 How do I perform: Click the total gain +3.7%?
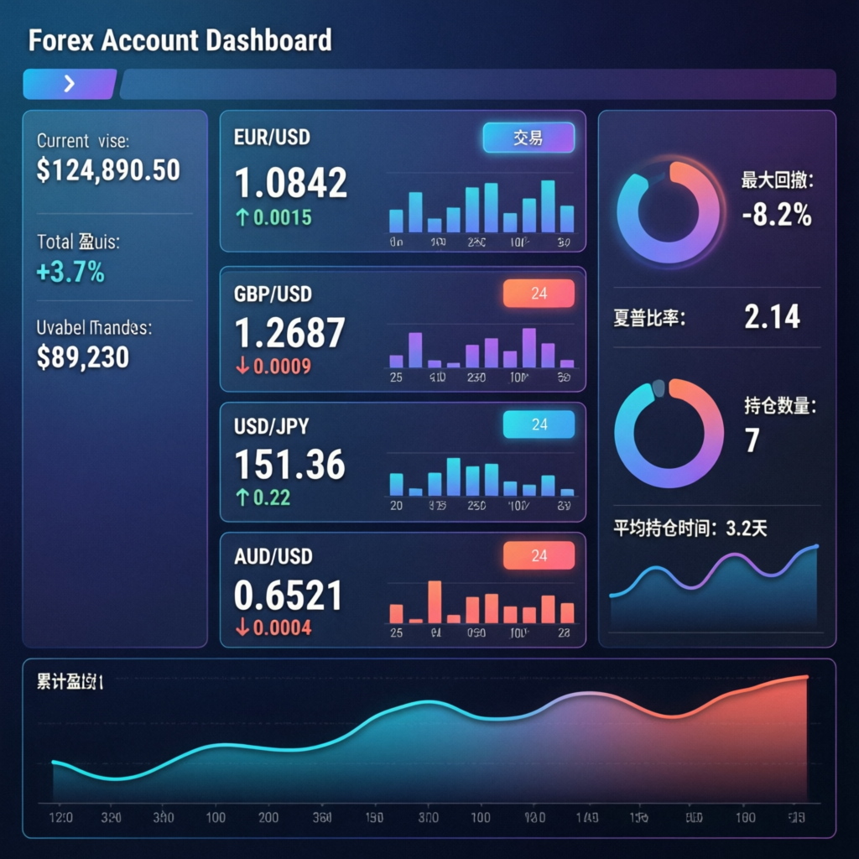(x=70, y=272)
